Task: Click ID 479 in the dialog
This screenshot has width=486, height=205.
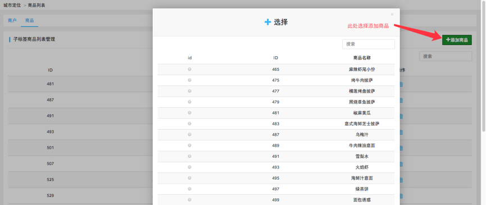Action: pos(275,102)
